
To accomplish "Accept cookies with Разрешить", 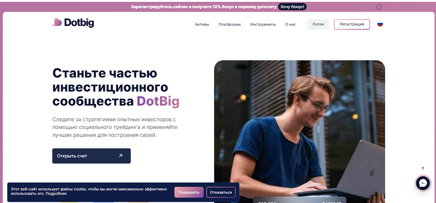I will [x=189, y=192].
